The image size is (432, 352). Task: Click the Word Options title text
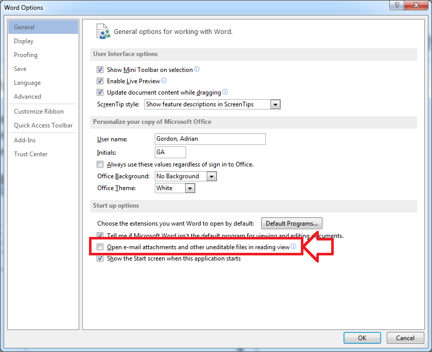24,7
